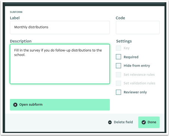This screenshot has width=169, height=136.
Task: Focus the Label input with Monthly distributions
Action: [60, 28]
